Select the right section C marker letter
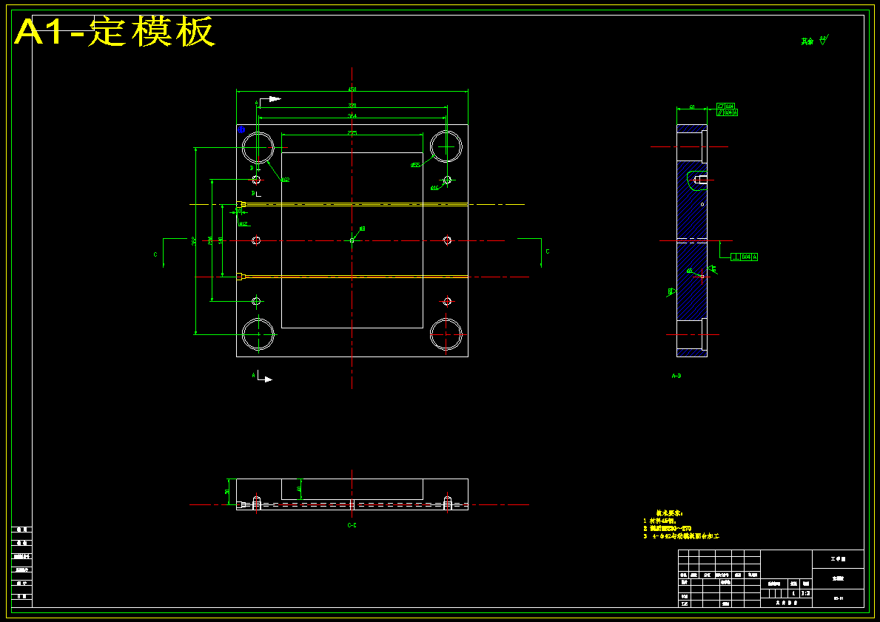Image resolution: width=880 pixels, height=622 pixels. (x=548, y=251)
